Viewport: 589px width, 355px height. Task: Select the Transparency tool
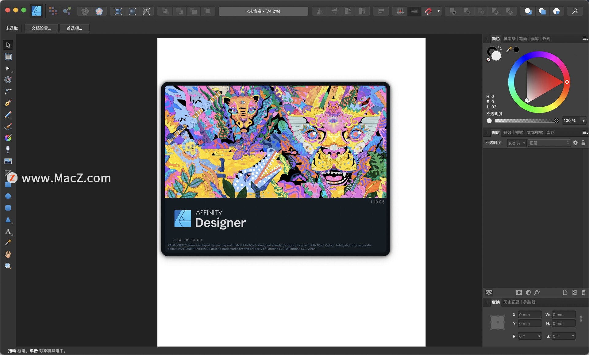(8, 150)
